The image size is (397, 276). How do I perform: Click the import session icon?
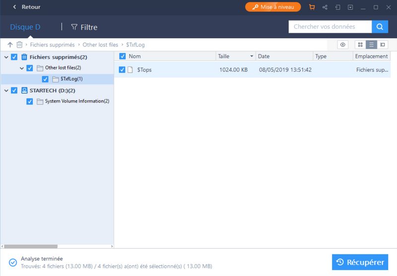(338, 7)
